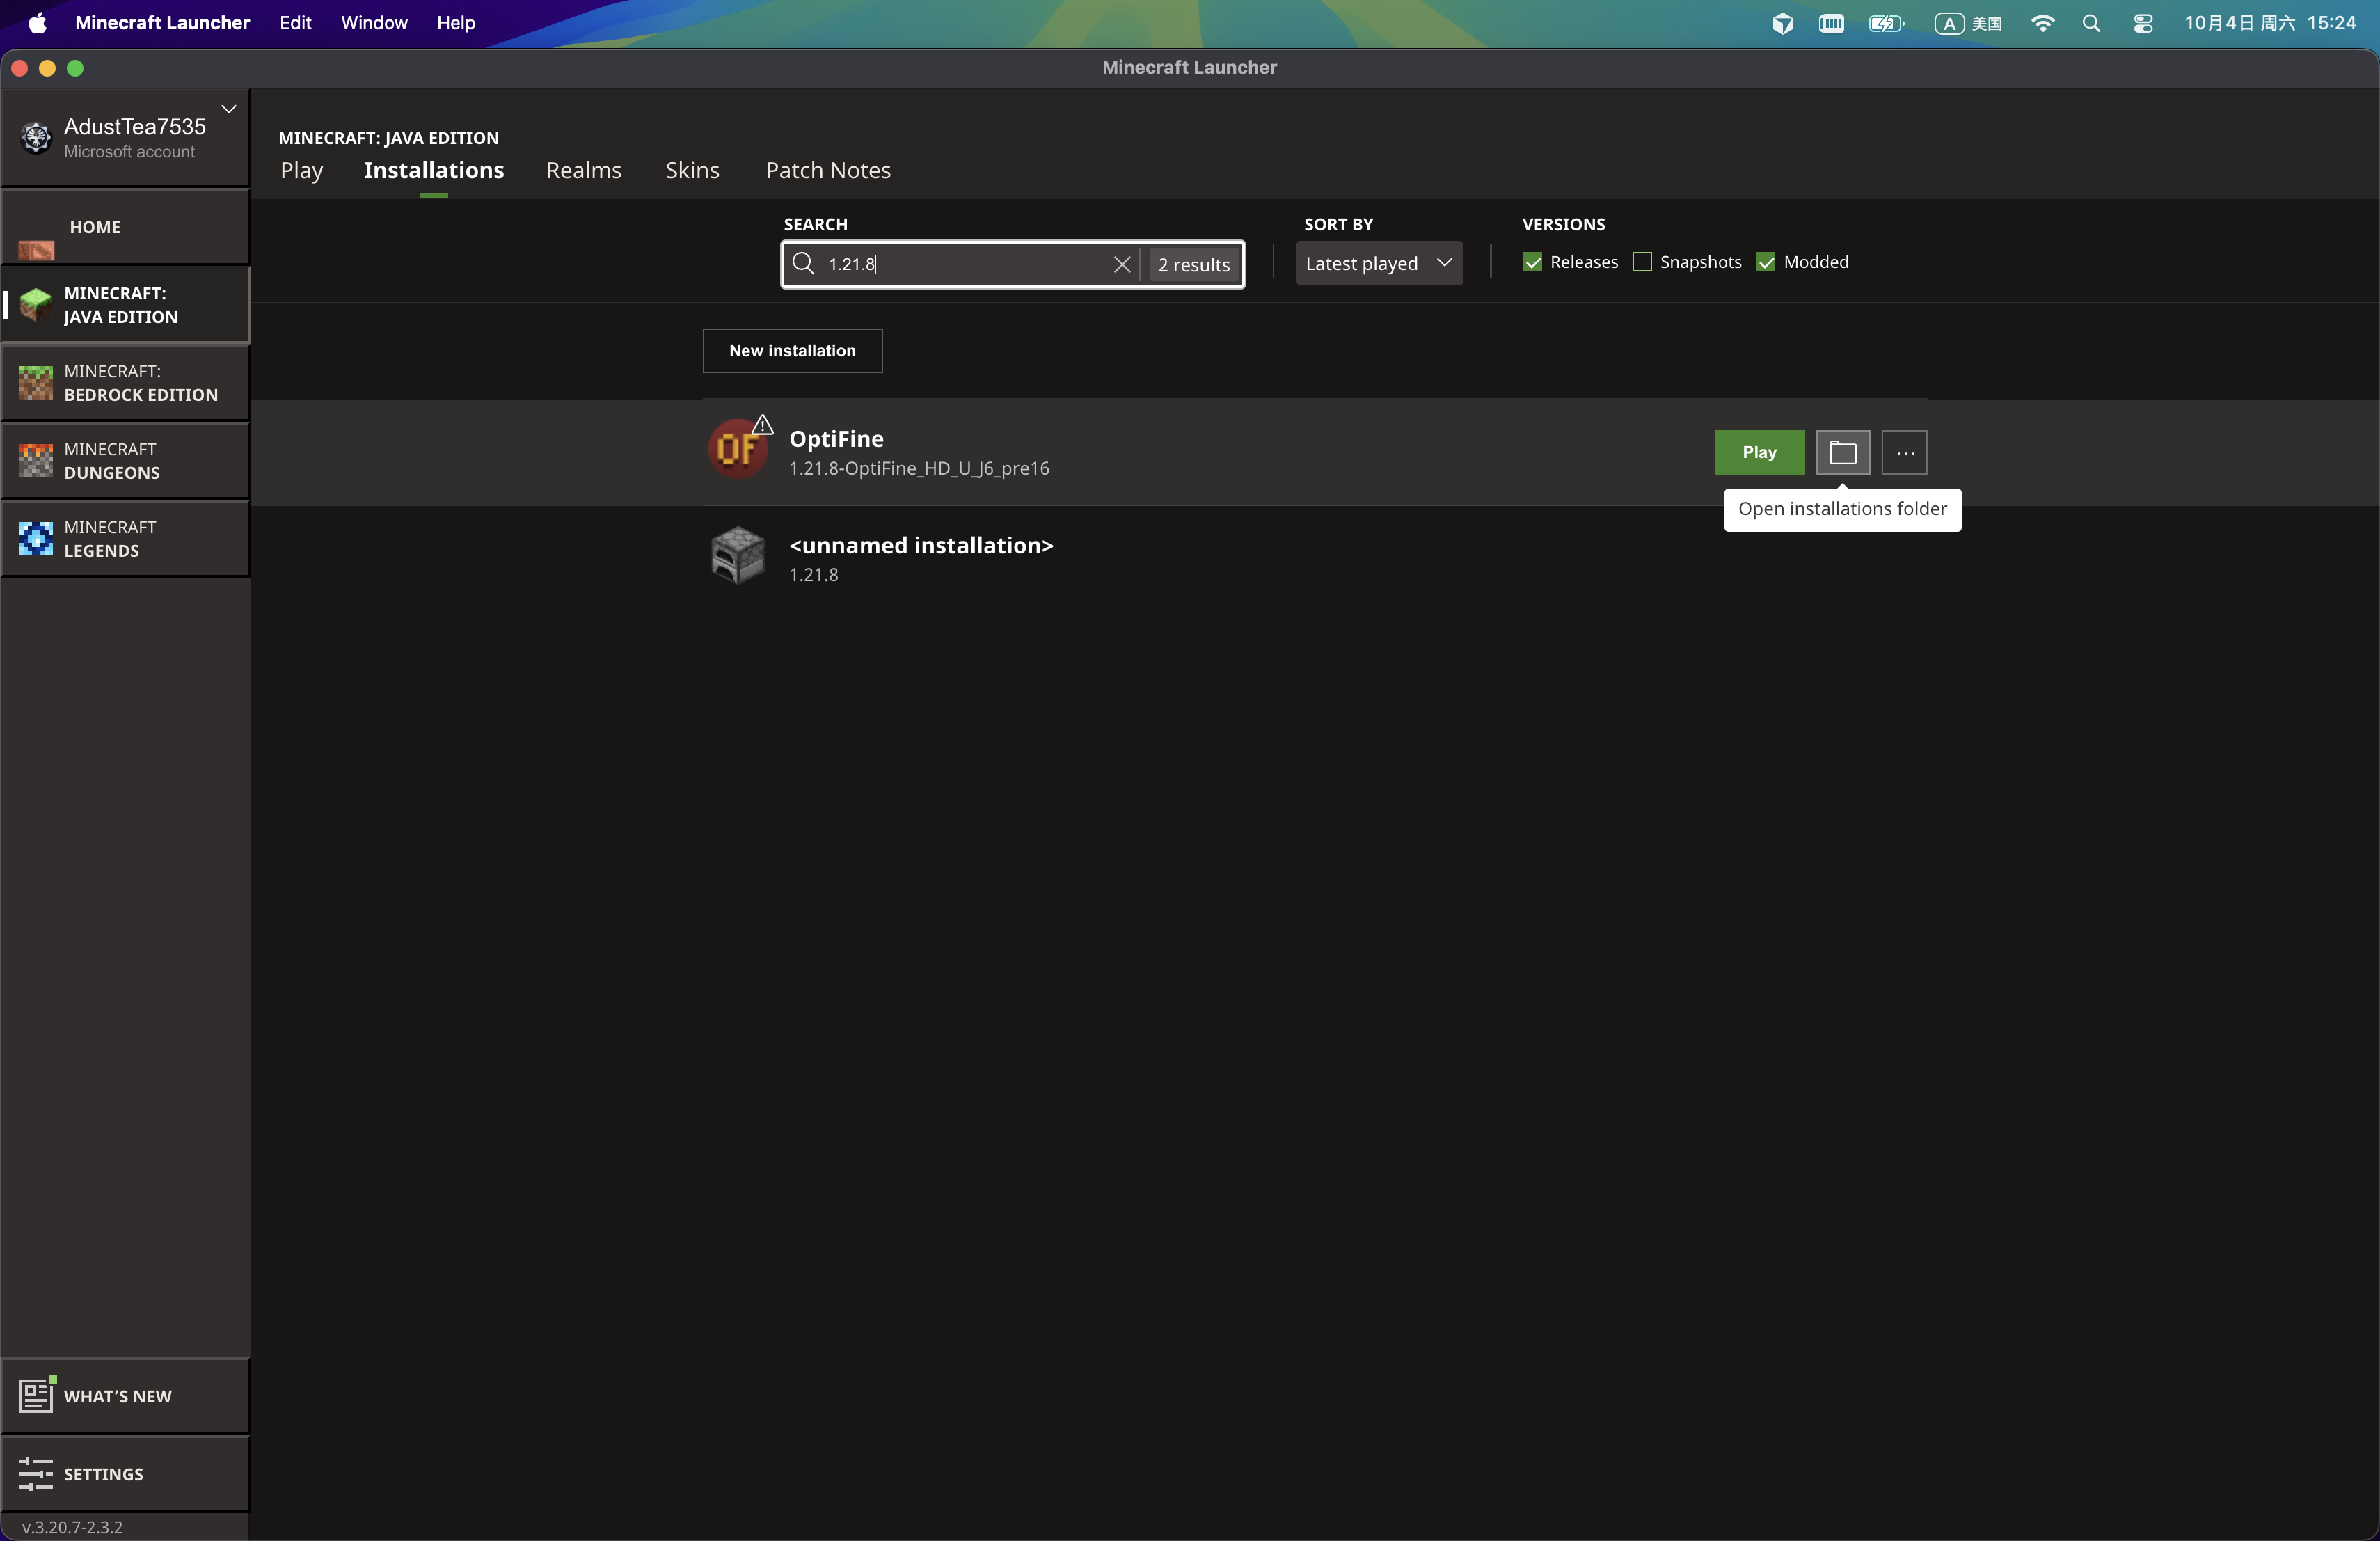The height and width of the screenshot is (1541, 2380).
Task: Open the Patch Notes tab
Action: [x=827, y=170]
